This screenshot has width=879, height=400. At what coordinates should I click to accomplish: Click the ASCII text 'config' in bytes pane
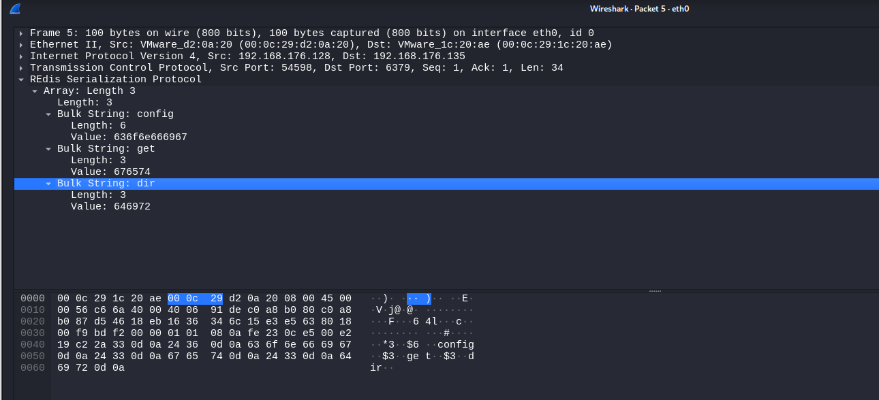click(x=456, y=345)
